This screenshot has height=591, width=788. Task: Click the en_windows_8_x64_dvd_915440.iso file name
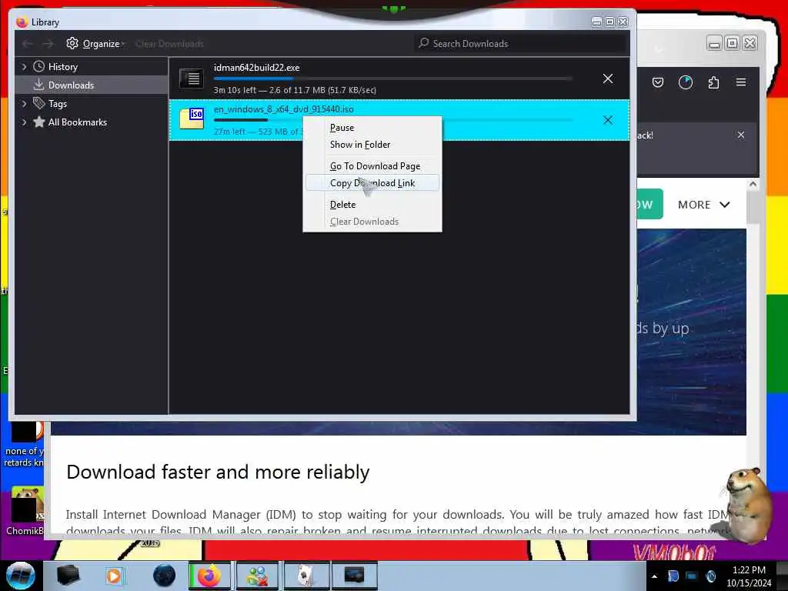(283, 109)
